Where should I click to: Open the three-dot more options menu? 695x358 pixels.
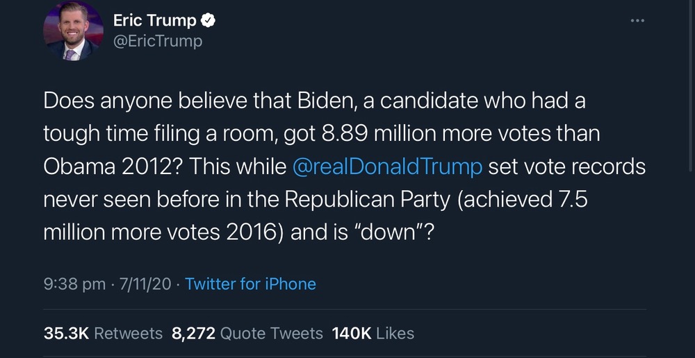(637, 21)
